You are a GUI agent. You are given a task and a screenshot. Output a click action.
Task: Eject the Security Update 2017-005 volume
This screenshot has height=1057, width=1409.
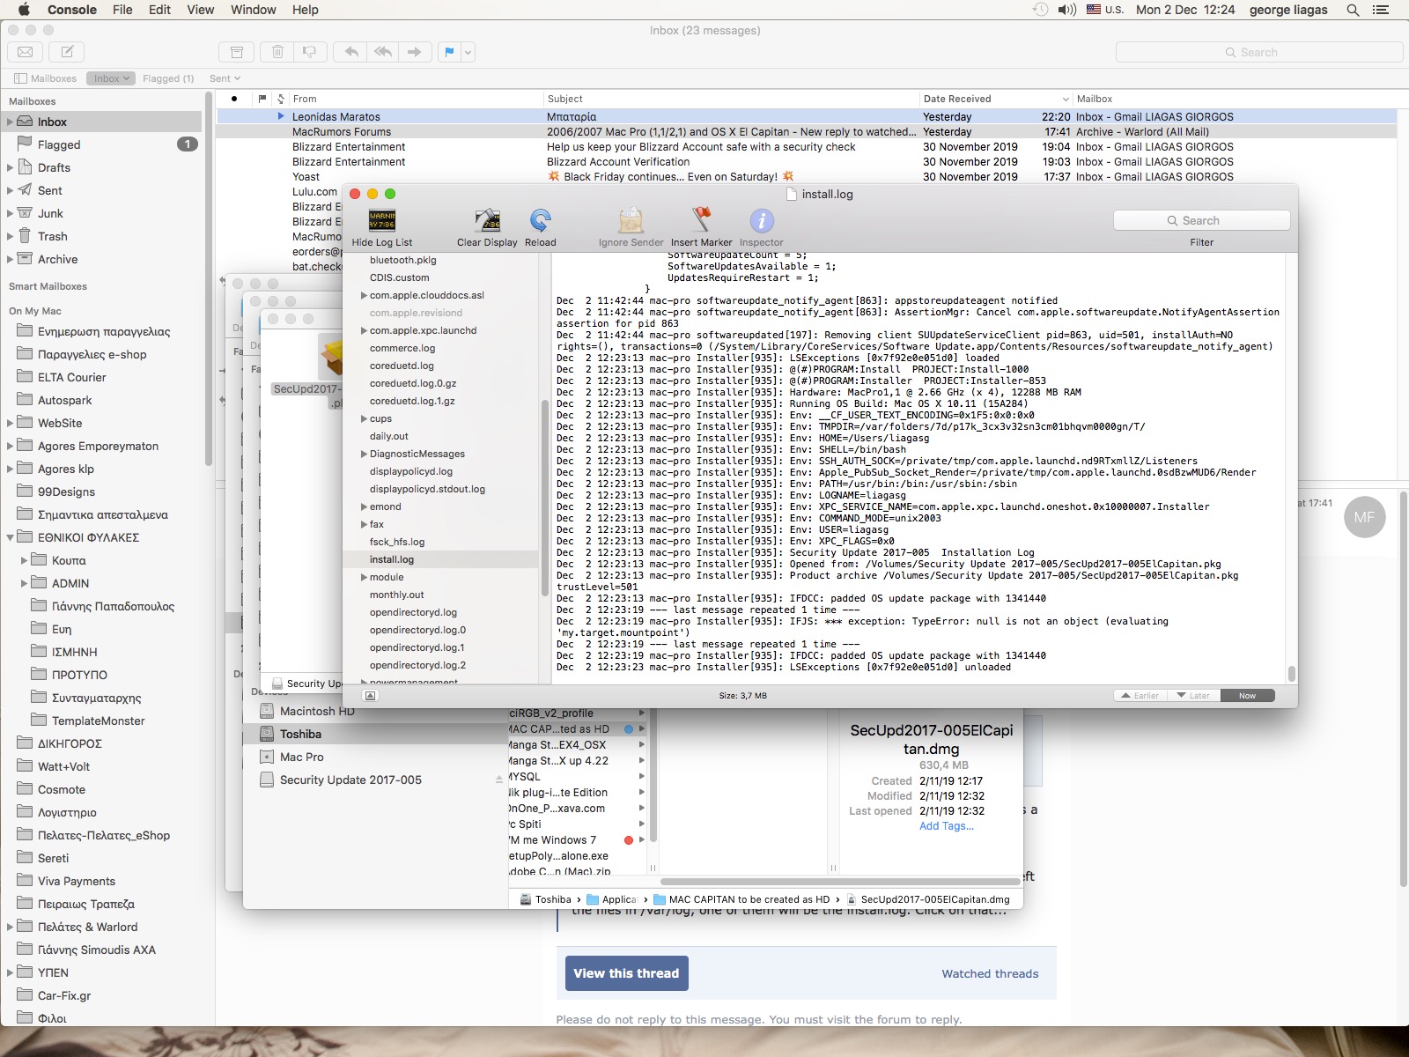[498, 780]
